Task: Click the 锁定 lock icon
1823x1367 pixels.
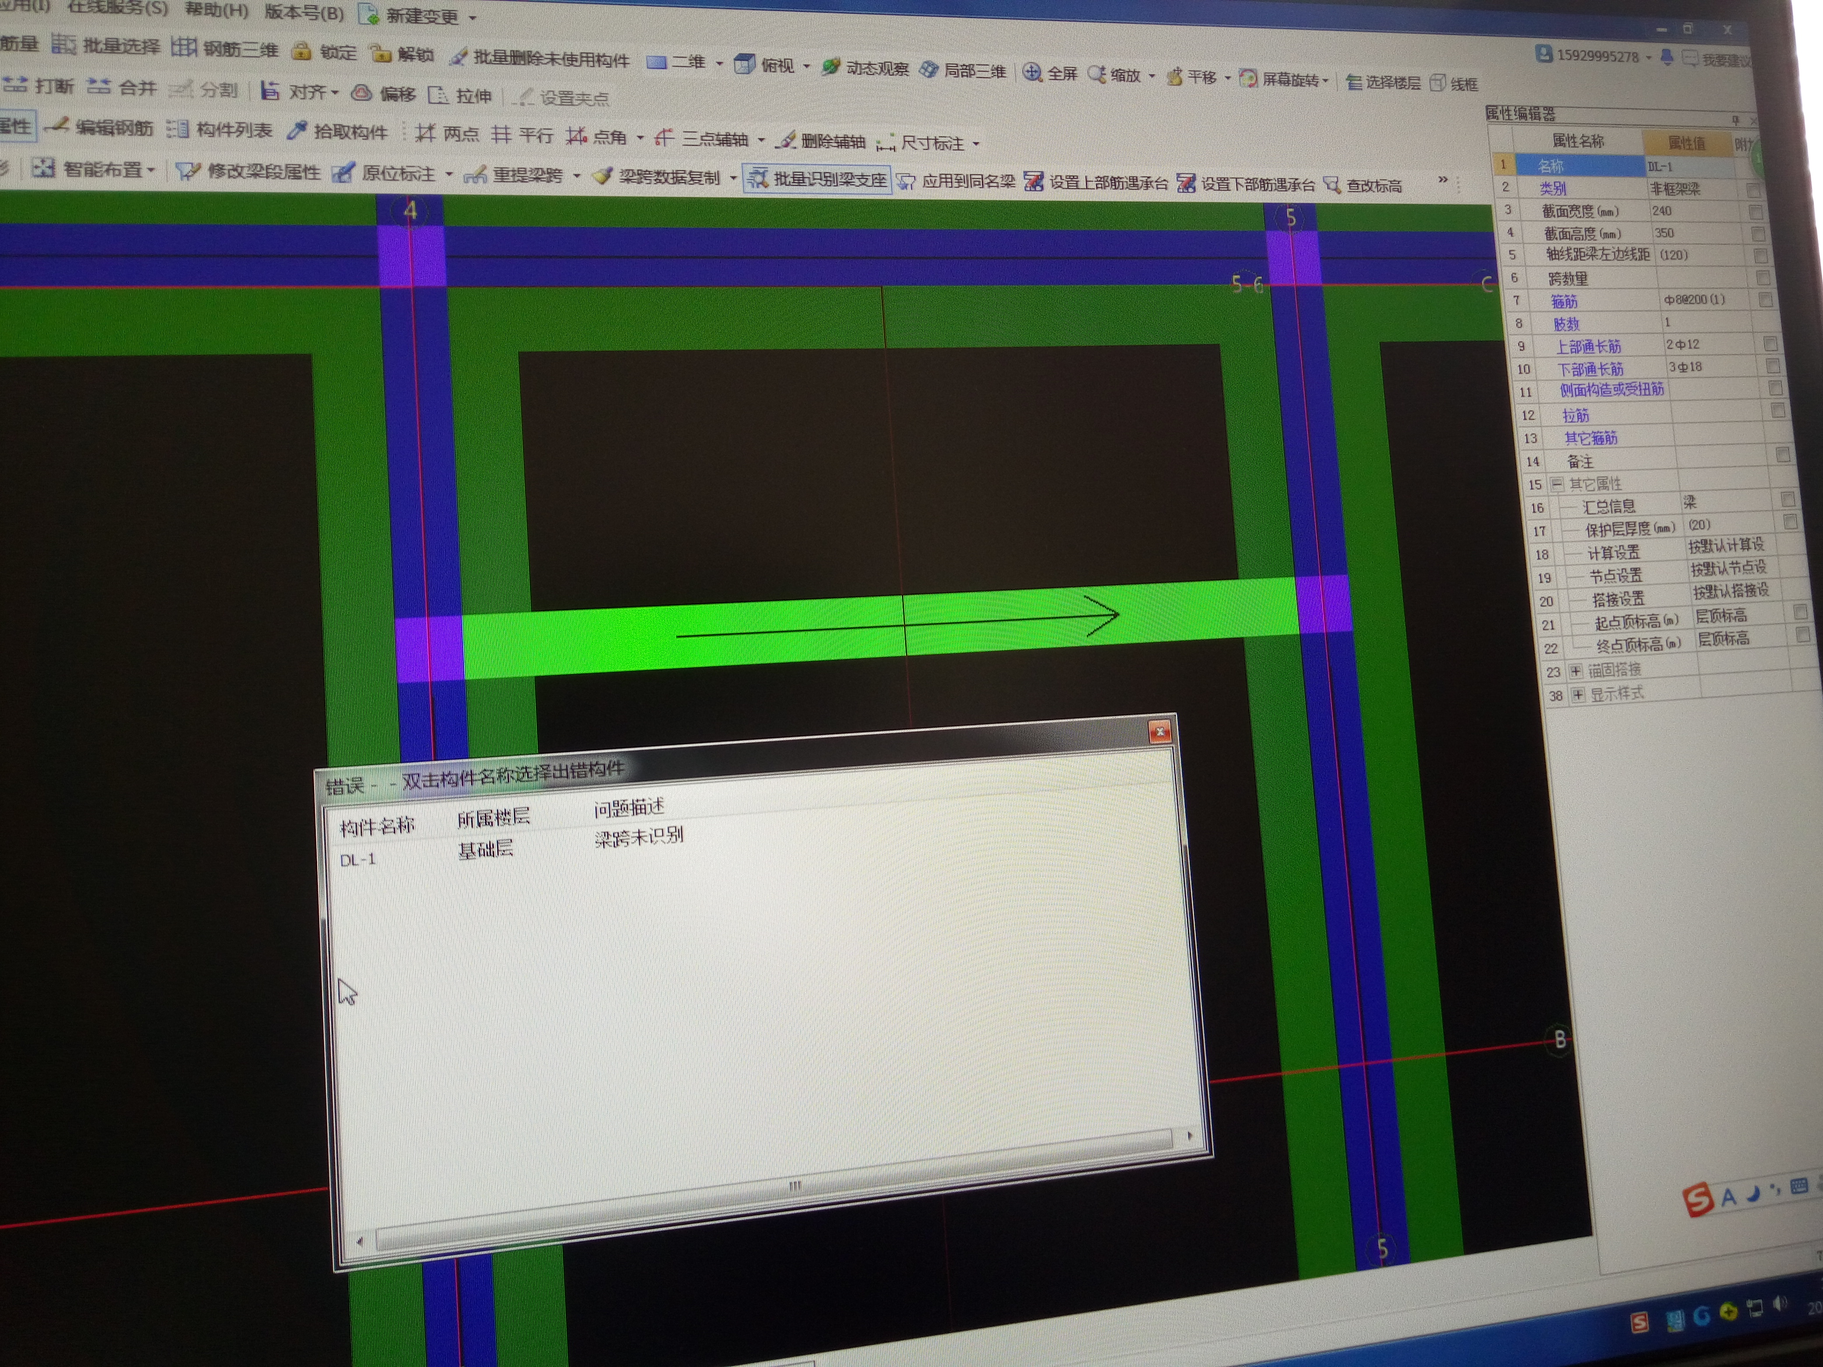Action: [324, 52]
